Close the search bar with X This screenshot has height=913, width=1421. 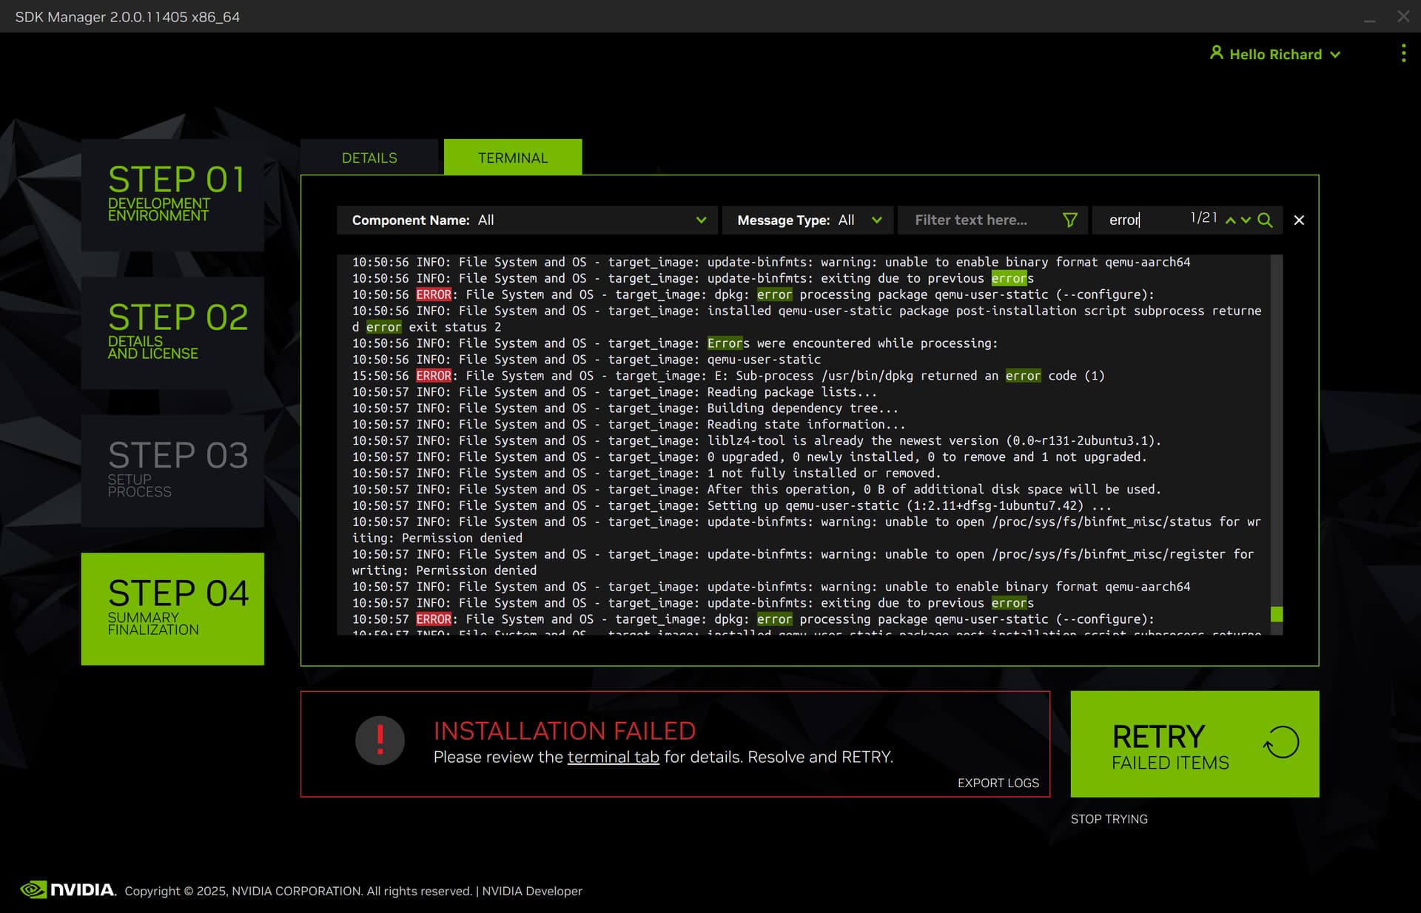point(1299,220)
